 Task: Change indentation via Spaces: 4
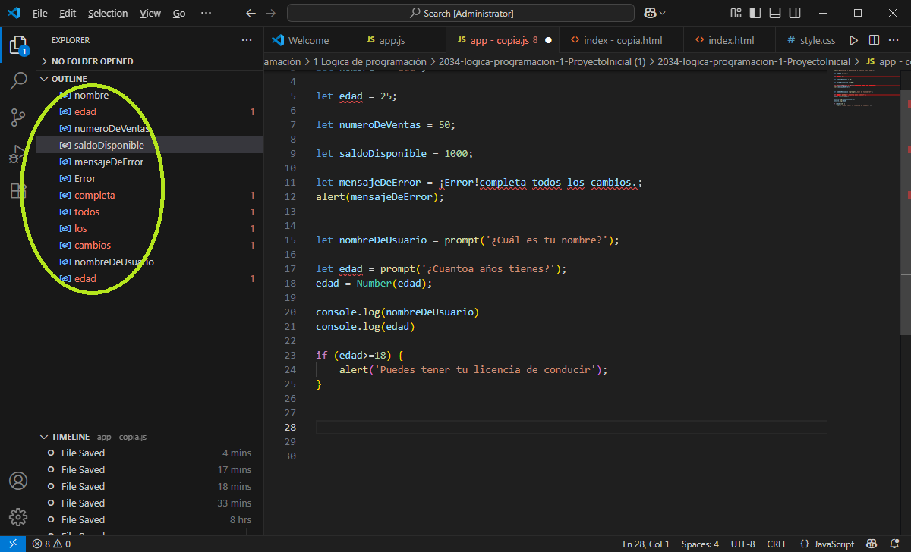pyautogui.click(x=700, y=544)
